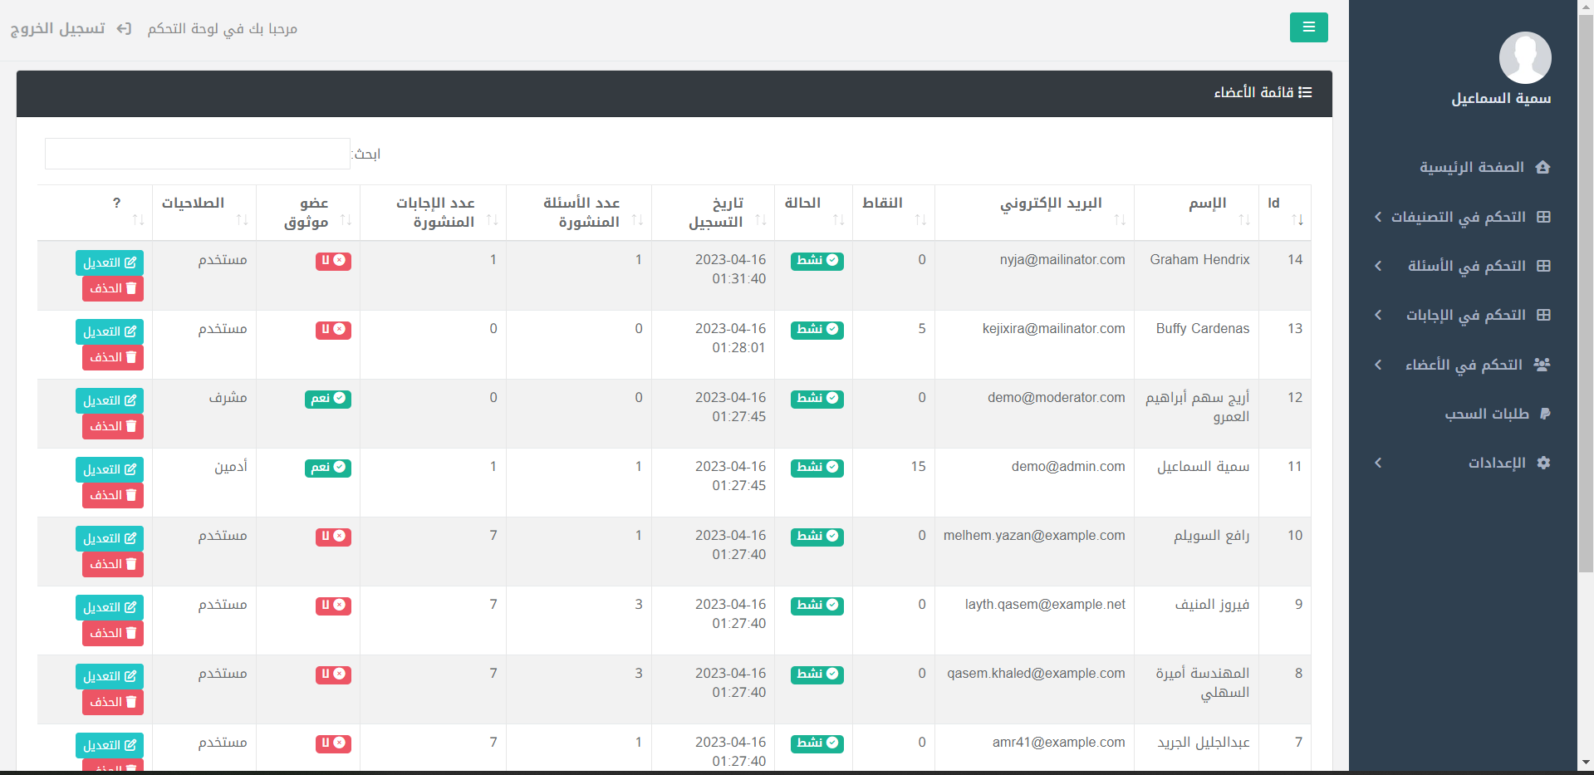Sort by الصلاحيات column header

[x=204, y=212]
